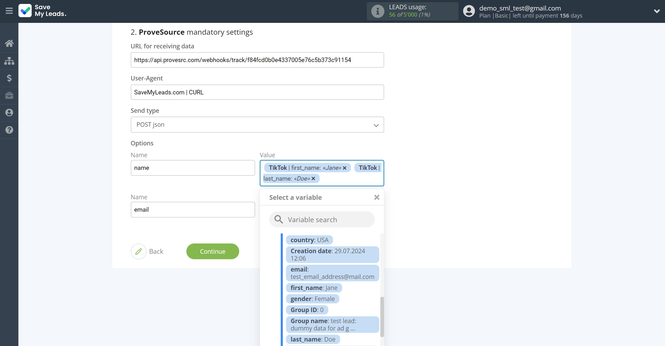Click the email option input field

point(193,210)
